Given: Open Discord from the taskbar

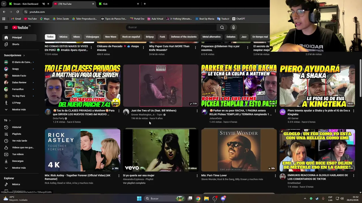Looking at the screenshot, I should point(223,198).
